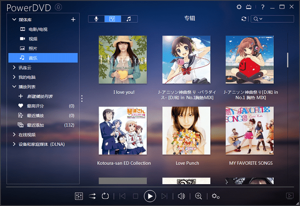Click the album list vertical scrollbar
This screenshot has height=206, width=300.
tap(288, 60)
